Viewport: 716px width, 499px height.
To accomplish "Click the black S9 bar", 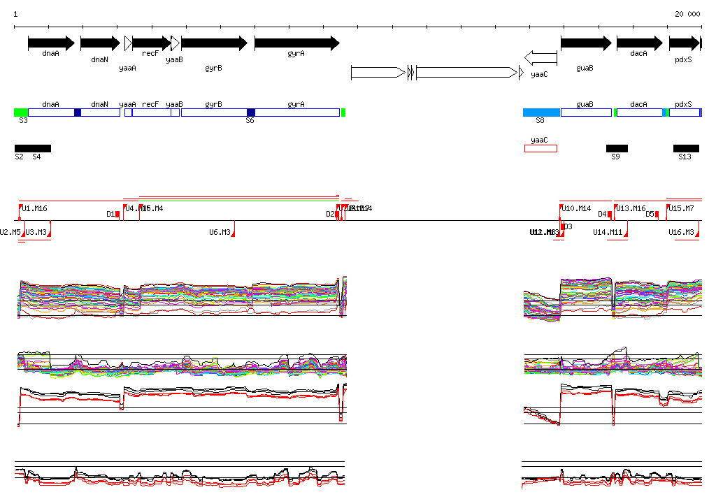I will (x=617, y=148).
